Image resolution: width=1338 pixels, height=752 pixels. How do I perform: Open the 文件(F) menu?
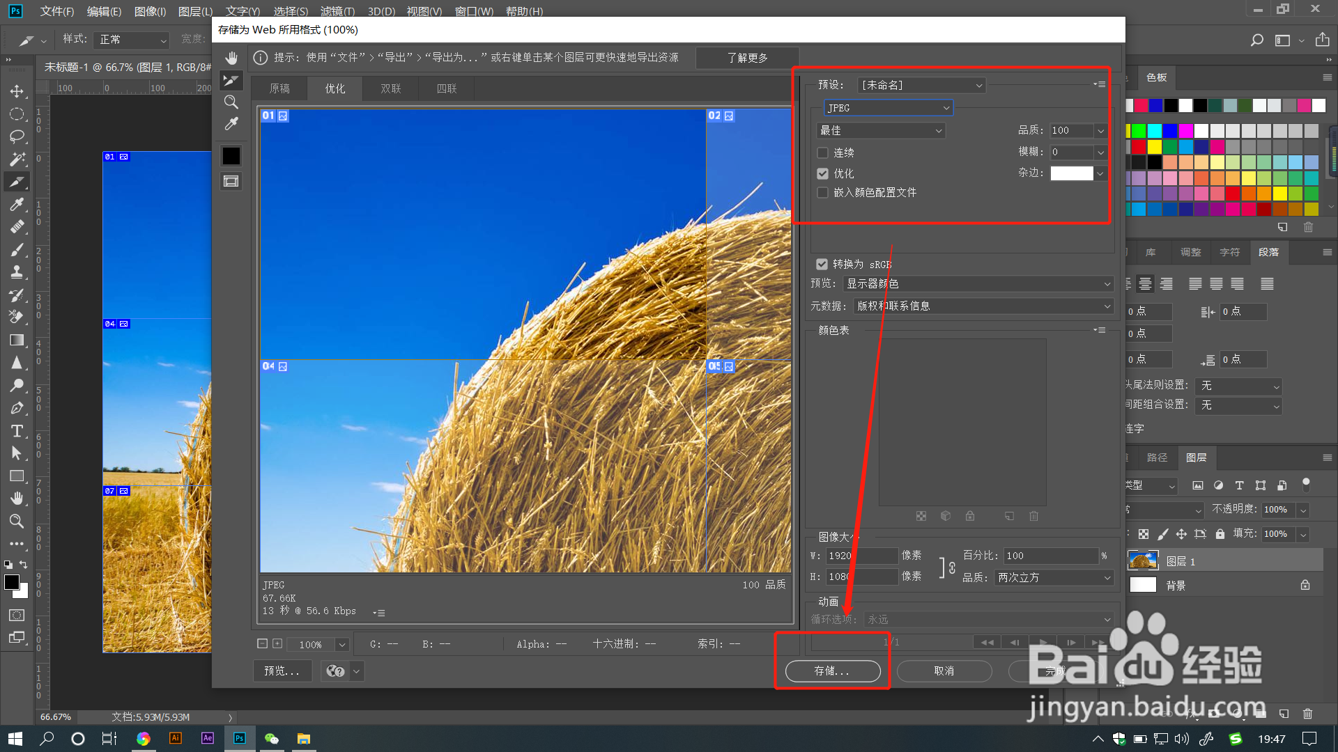tap(57, 11)
